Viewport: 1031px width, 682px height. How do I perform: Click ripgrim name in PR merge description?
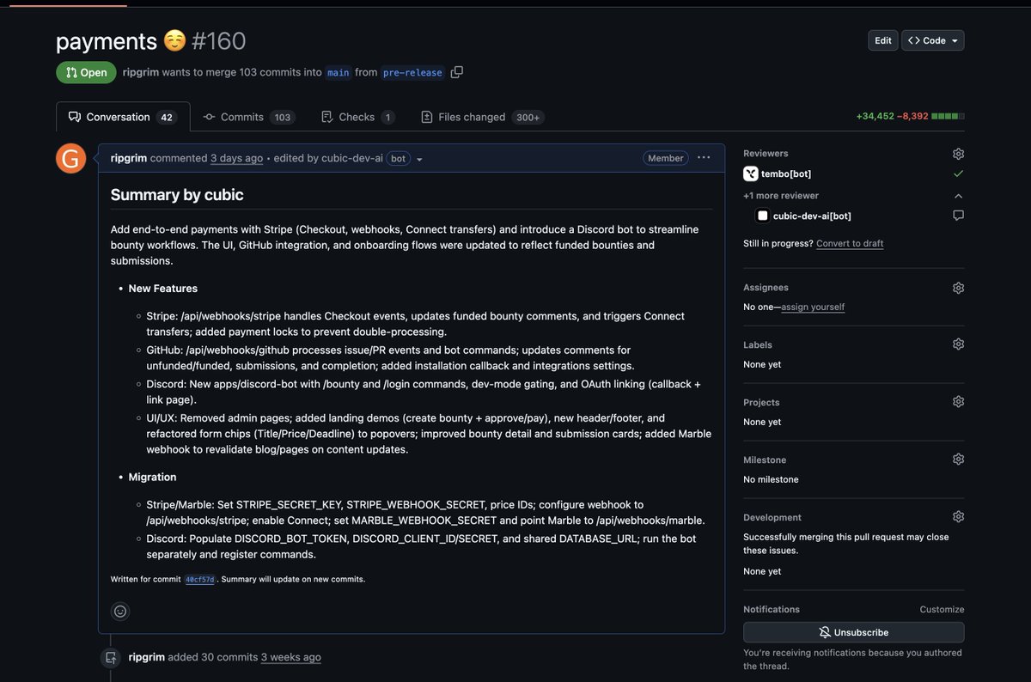[x=140, y=72]
